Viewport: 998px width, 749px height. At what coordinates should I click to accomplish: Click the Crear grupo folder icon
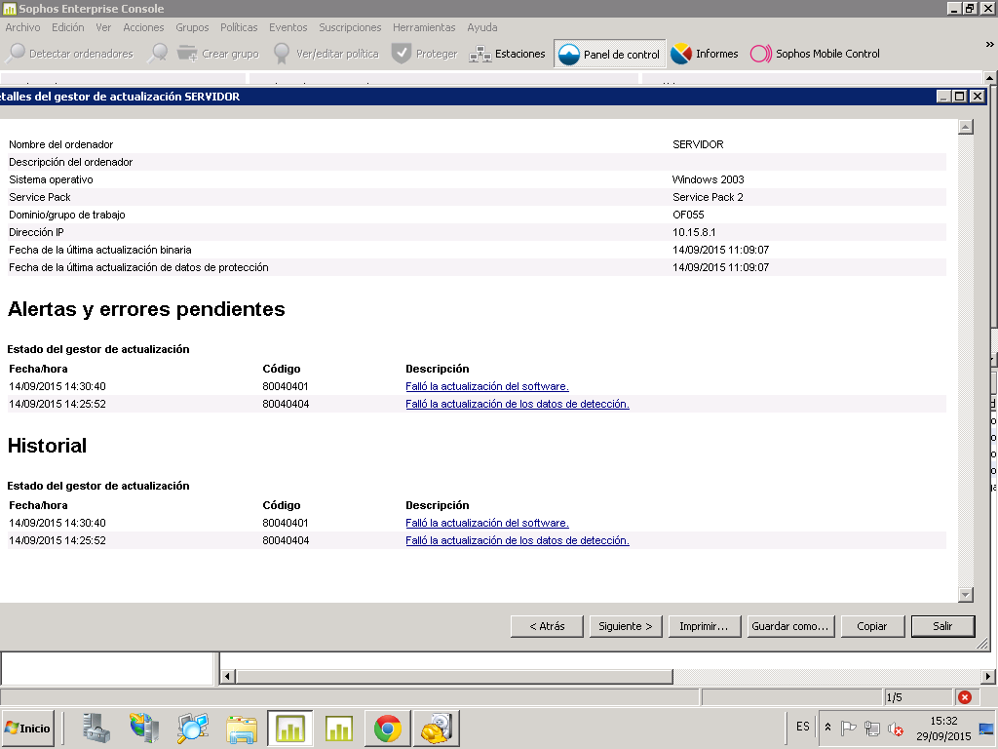tap(187, 54)
